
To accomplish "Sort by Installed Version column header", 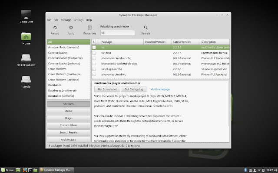I will click(x=158, y=42).
